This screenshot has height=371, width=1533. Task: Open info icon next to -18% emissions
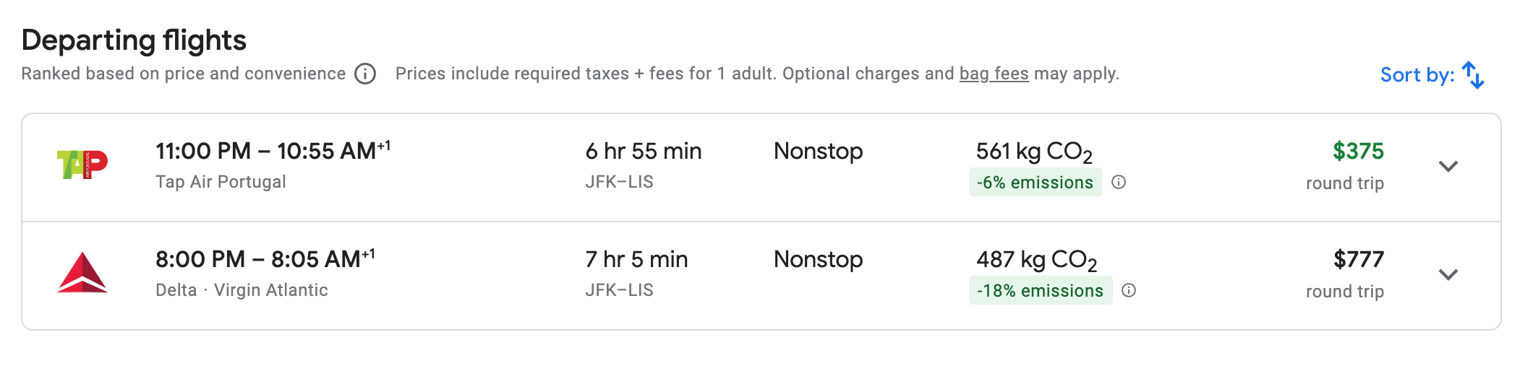1129,290
